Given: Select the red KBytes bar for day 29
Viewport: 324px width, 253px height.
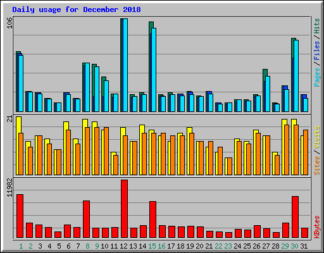Looking at the screenshot, I should coord(285,230).
